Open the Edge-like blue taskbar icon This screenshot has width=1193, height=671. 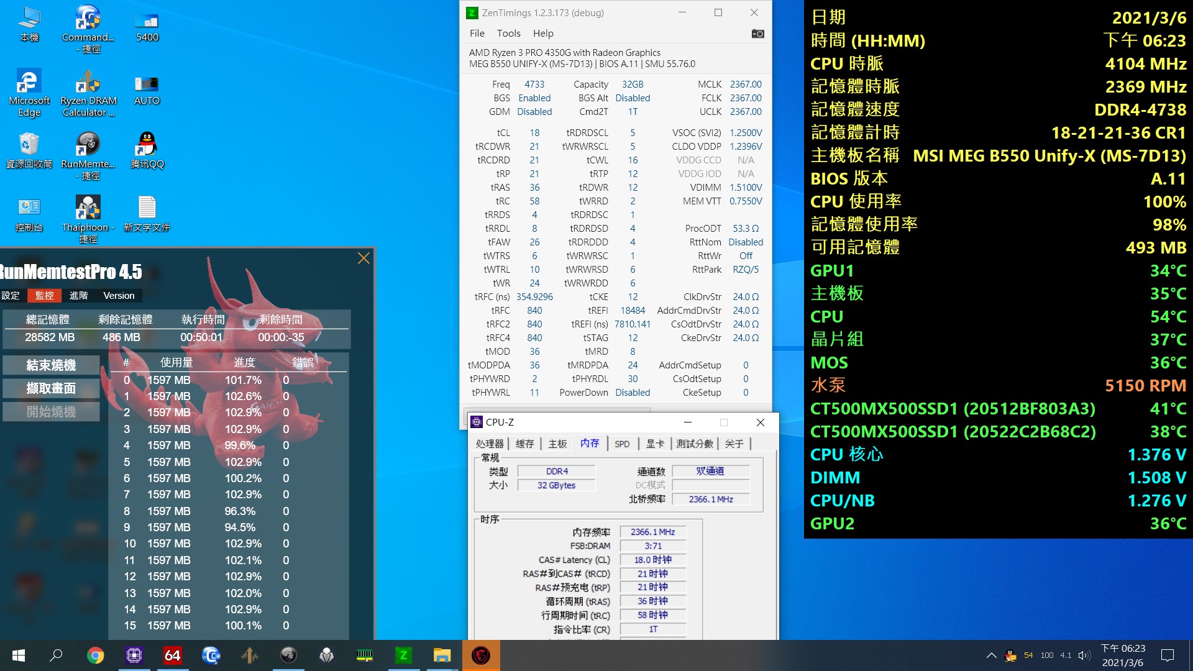pos(211,655)
